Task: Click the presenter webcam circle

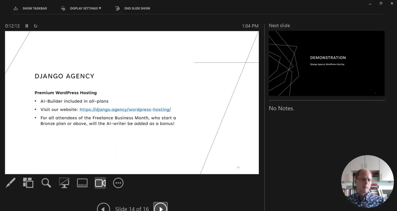Action: pyautogui.click(x=368, y=182)
